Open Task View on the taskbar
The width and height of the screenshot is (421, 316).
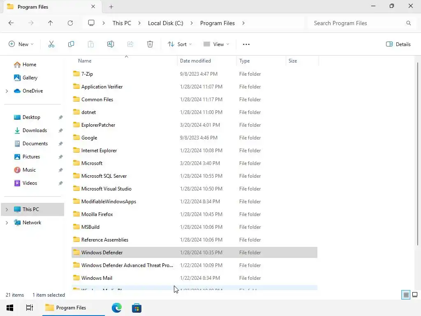point(29,308)
